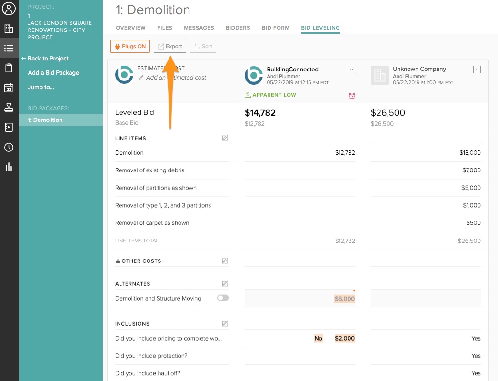Switch to the Bid Form tab
This screenshot has height=381, width=498.
[276, 28]
